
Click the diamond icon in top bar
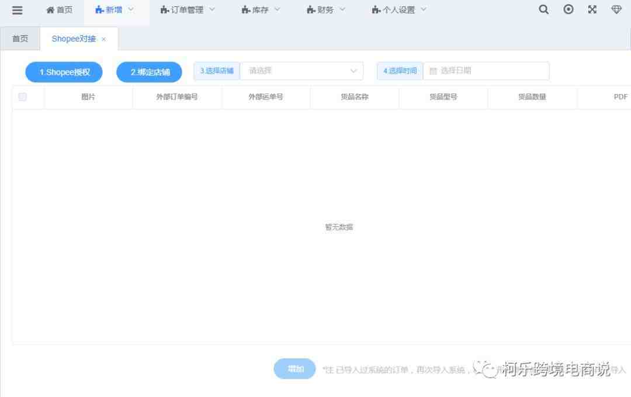pyautogui.click(x=616, y=10)
